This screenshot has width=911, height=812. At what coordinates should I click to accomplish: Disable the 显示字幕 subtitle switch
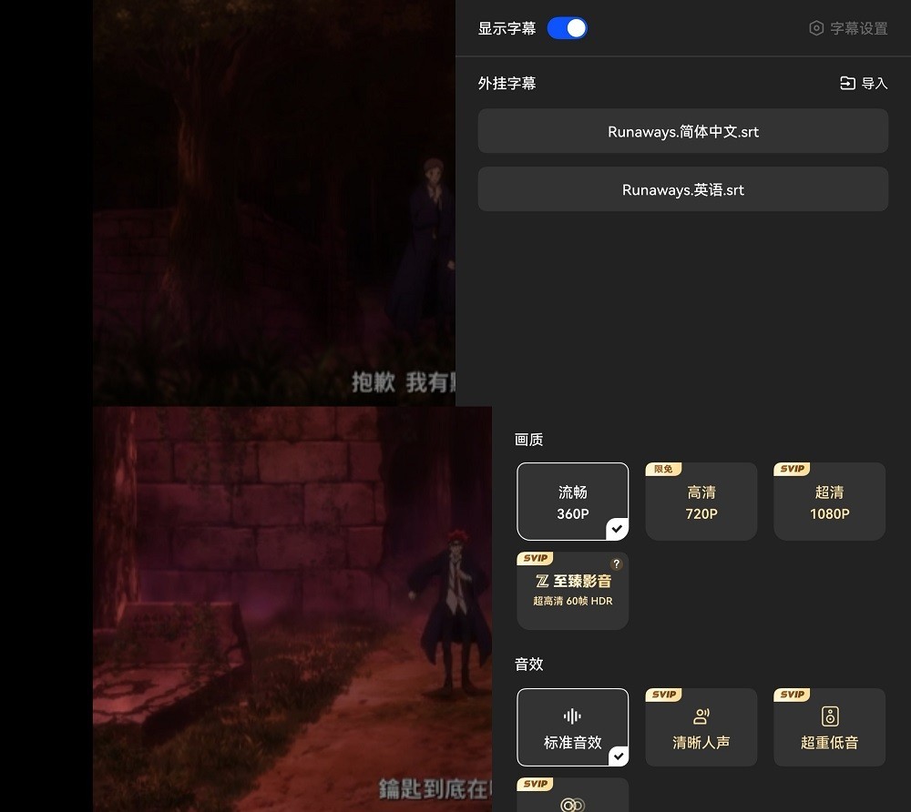567,28
